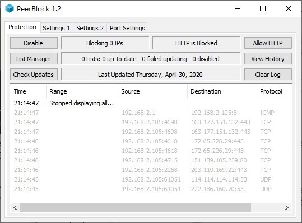The width and height of the screenshot is (302, 223).
Task: Sort log by Source column header
Action: click(x=152, y=91)
